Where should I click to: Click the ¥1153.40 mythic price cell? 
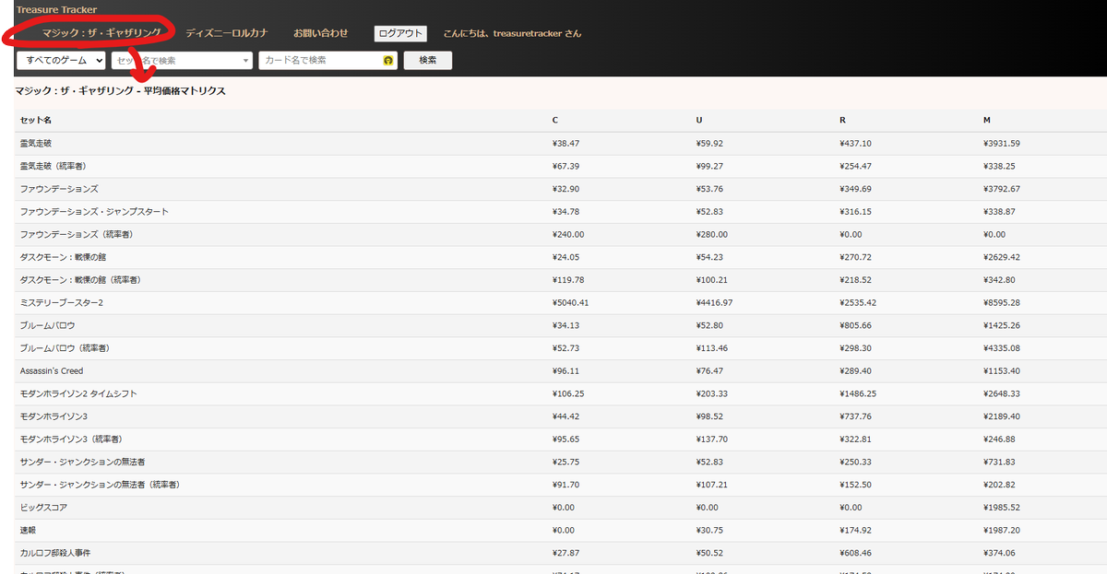point(1002,371)
